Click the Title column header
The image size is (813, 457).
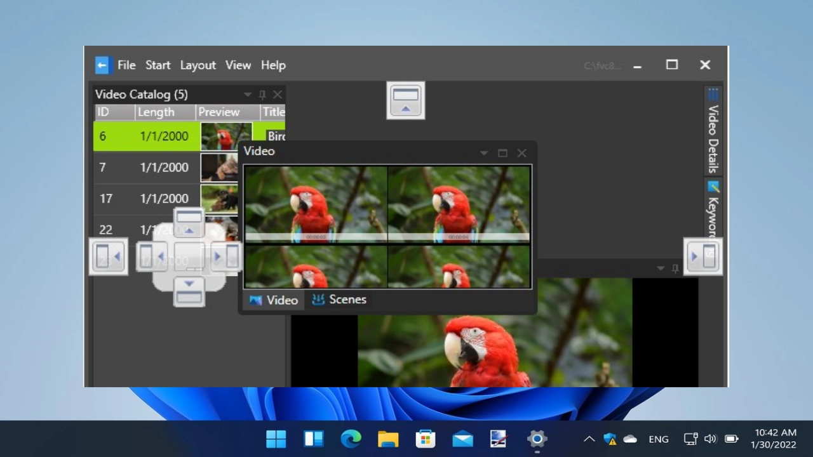pyautogui.click(x=272, y=112)
